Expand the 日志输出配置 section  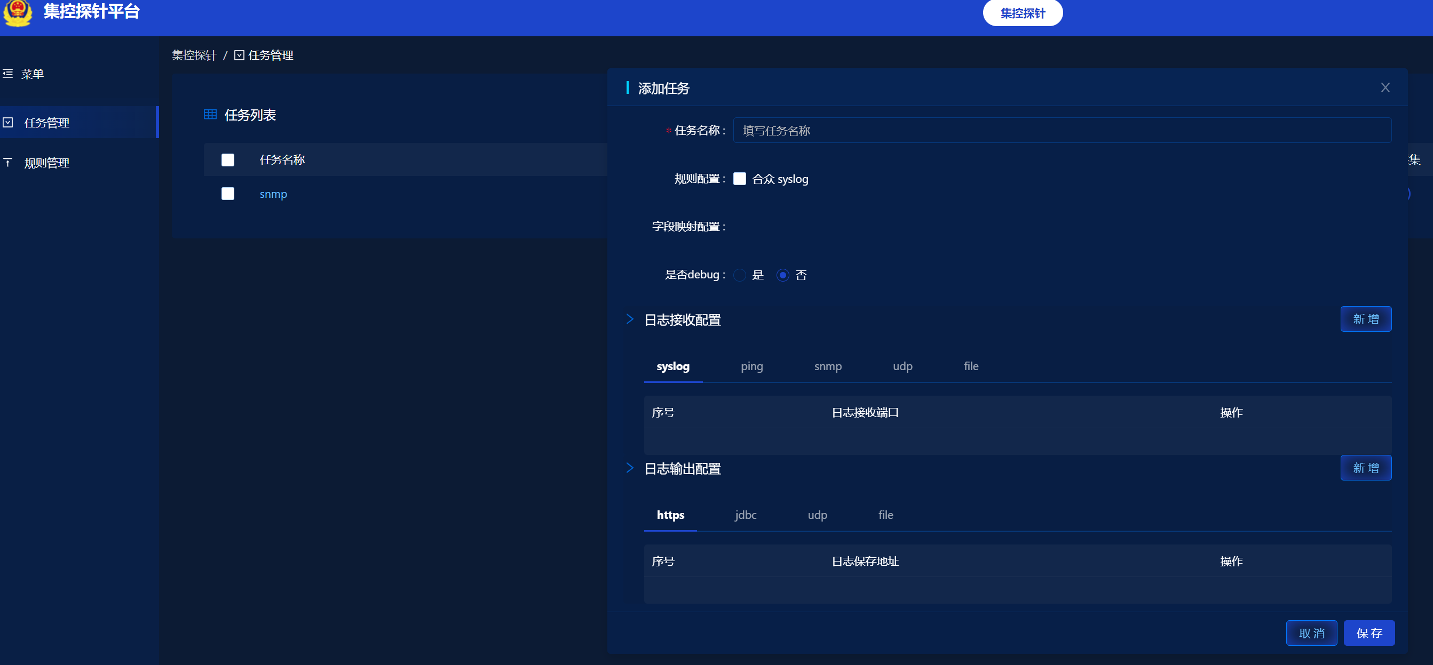coord(630,468)
